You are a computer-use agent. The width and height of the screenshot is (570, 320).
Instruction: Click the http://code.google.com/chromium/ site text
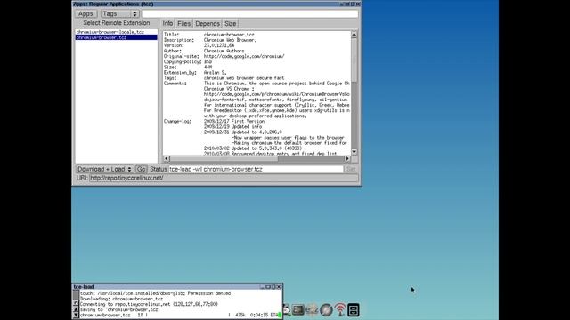tap(244, 56)
